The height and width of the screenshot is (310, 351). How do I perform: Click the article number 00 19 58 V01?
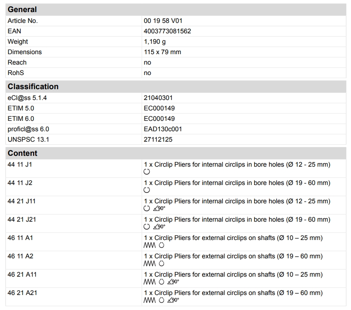[x=163, y=21]
